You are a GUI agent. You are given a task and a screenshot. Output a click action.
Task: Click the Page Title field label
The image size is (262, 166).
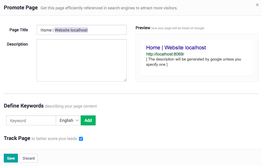click(19, 30)
